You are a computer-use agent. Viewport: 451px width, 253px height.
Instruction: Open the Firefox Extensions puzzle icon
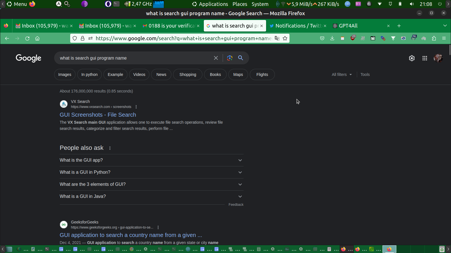point(434,38)
